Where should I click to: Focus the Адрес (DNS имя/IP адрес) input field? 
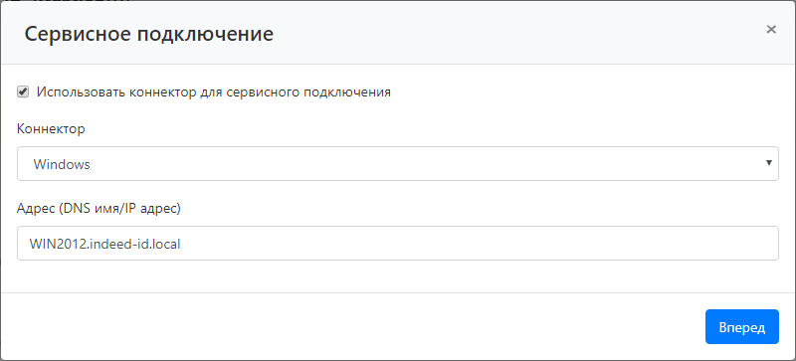(x=397, y=244)
